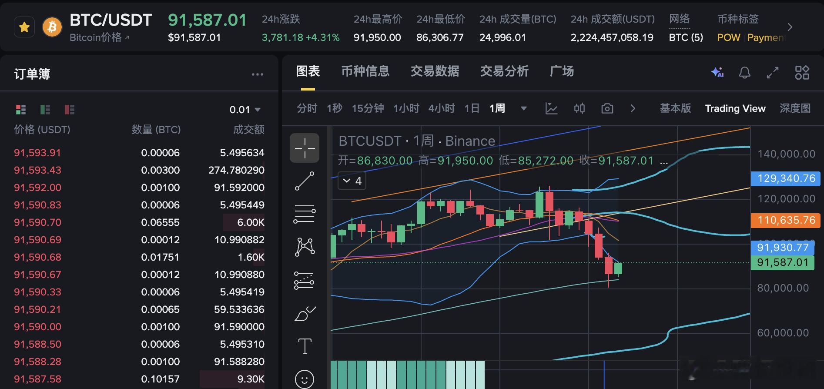824x389 pixels.
Task: Click the 成交额 column header
Action: 249,130
